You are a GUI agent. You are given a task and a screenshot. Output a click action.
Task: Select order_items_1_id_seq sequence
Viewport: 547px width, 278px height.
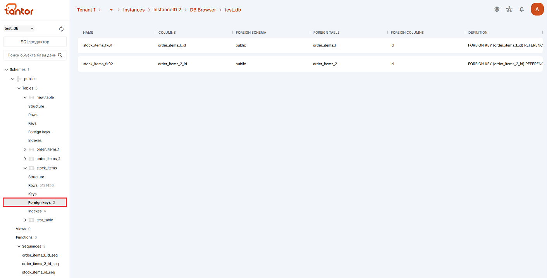(40, 255)
